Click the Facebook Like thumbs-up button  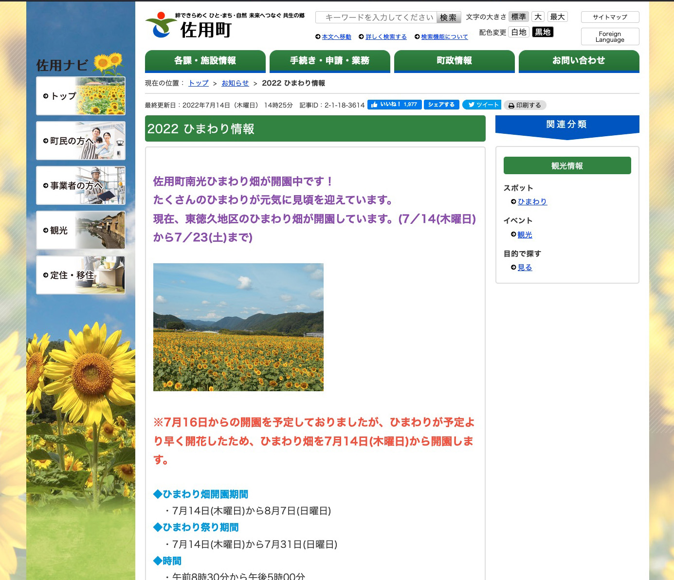[x=394, y=105]
